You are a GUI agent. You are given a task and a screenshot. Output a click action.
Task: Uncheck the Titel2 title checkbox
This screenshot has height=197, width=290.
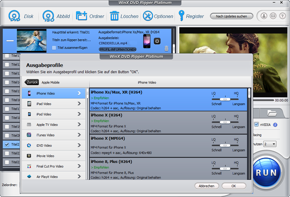pos(7,144)
